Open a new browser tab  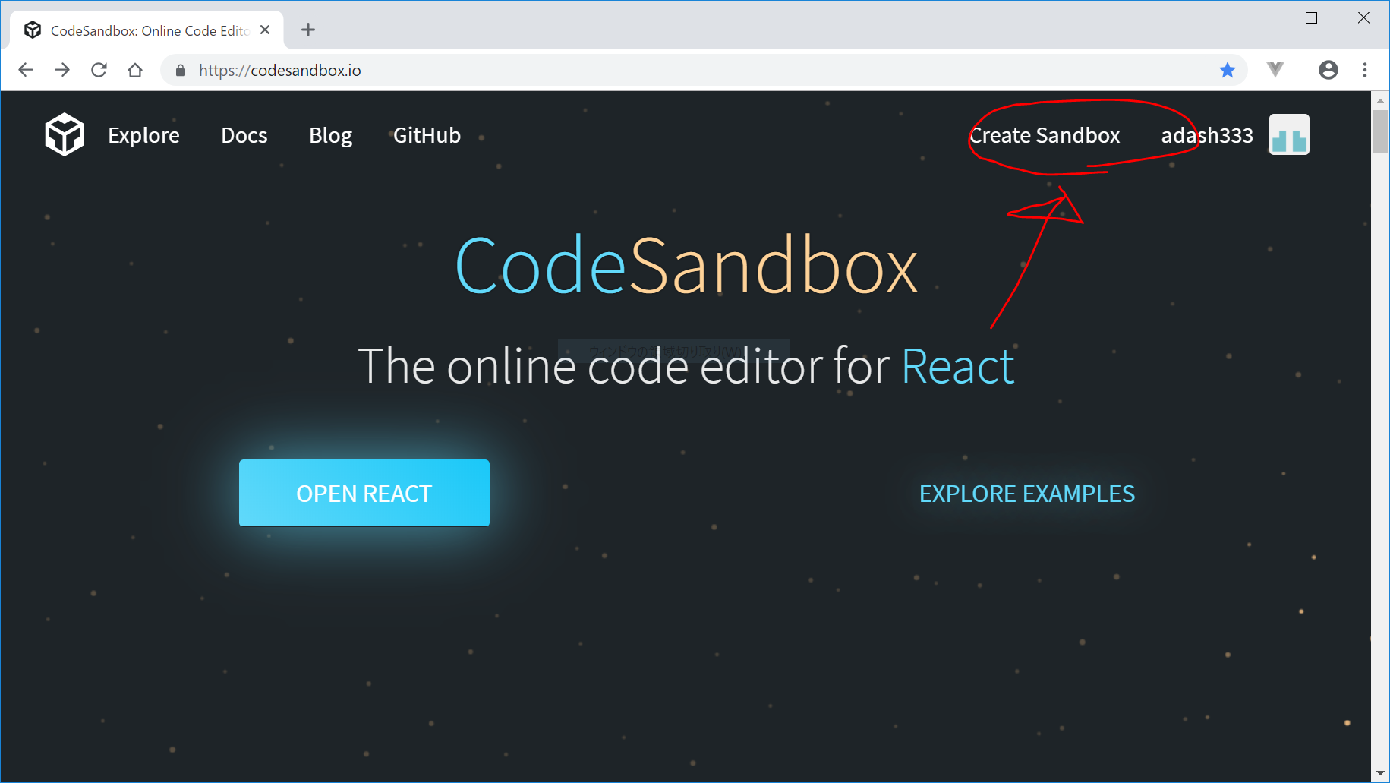[x=307, y=30]
